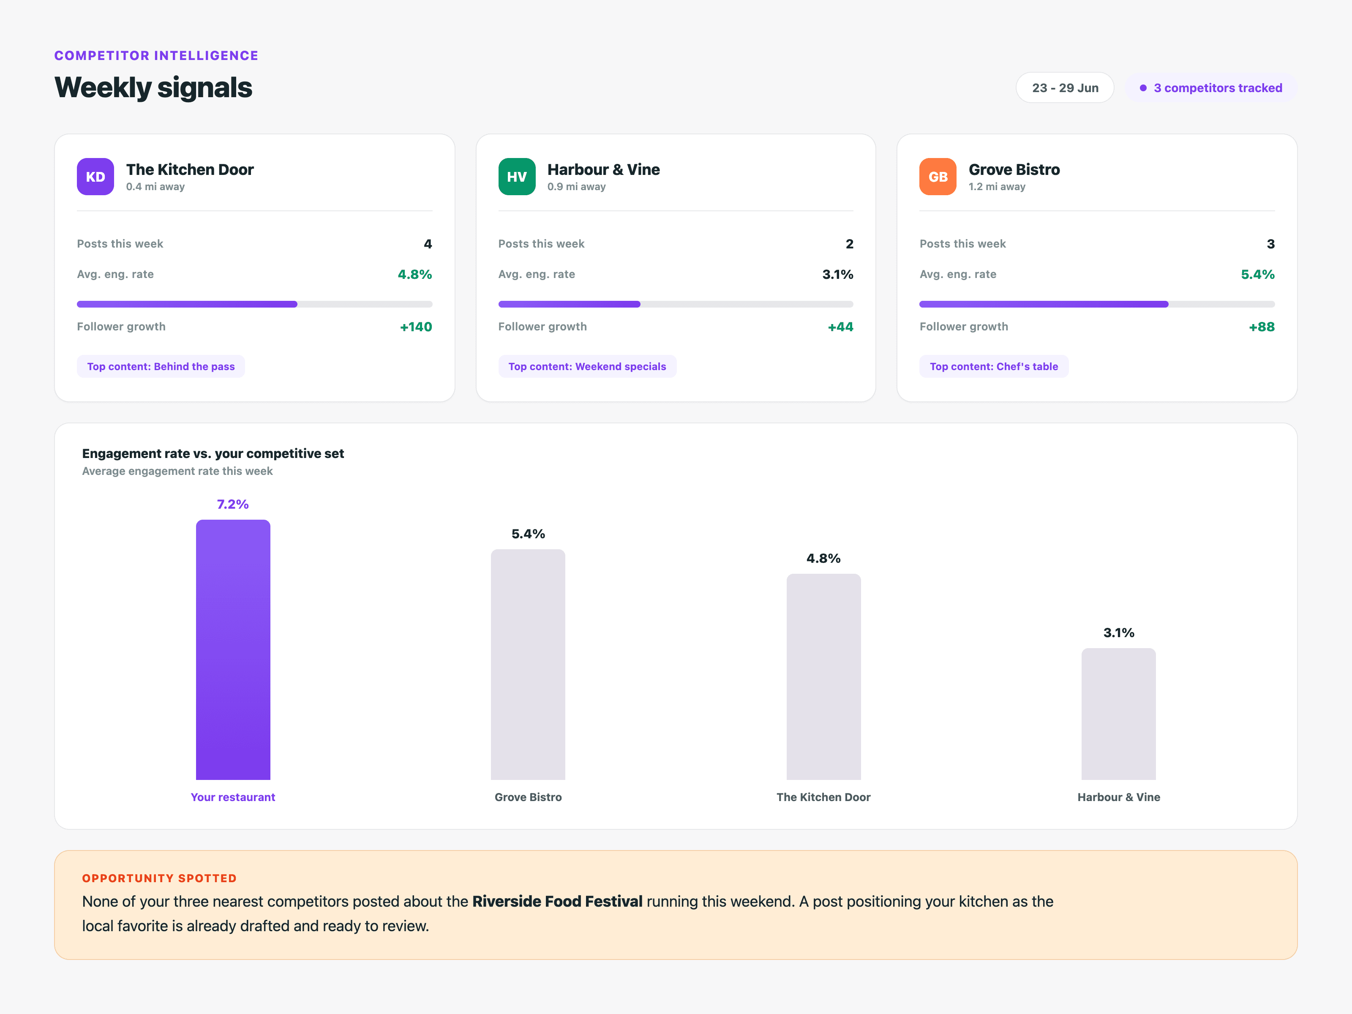Click the 4.8% label above Kitchen Door bar
This screenshot has width=1352, height=1014.
click(x=823, y=558)
